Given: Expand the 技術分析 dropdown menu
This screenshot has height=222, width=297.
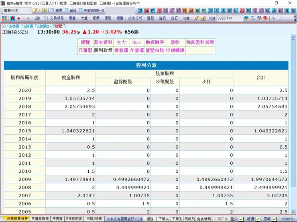Looking at the screenshot, I should pos(136,18).
